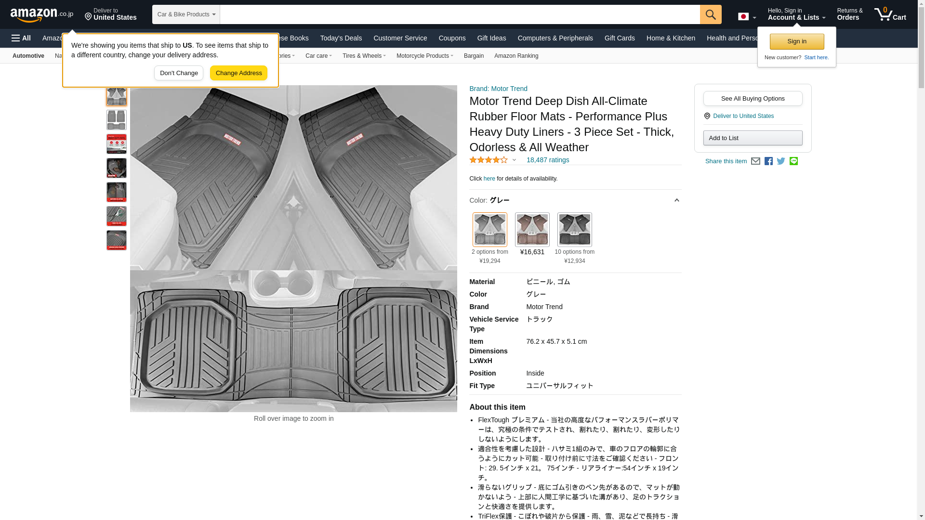Open Today's Deals in navigation bar

click(x=341, y=38)
